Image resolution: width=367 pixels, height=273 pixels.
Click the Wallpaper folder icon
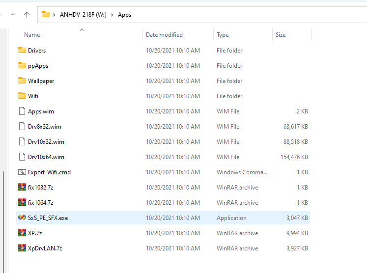coord(22,81)
